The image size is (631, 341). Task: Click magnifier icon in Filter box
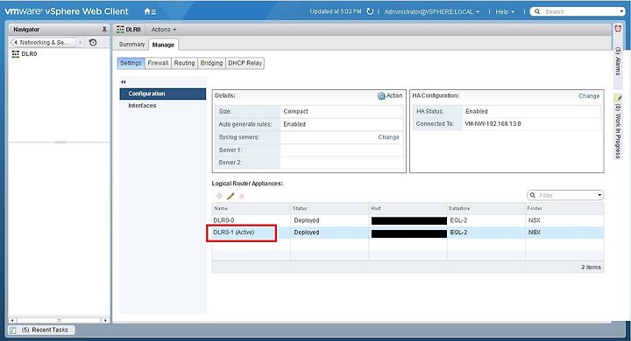pos(533,195)
